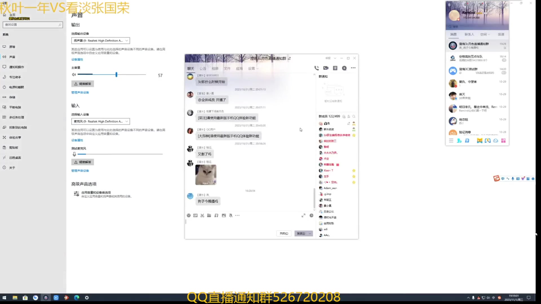Edit the group name pencil icon
This screenshot has width=541, height=304.
pyautogui.click(x=289, y=58)
